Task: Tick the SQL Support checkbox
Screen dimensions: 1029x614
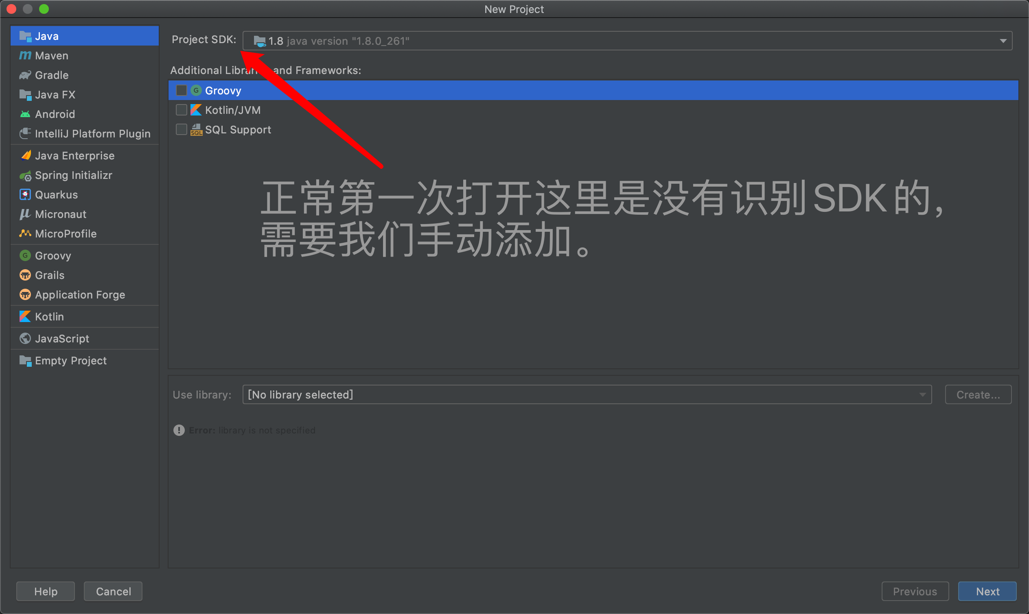Action: (x=182, y=129)
